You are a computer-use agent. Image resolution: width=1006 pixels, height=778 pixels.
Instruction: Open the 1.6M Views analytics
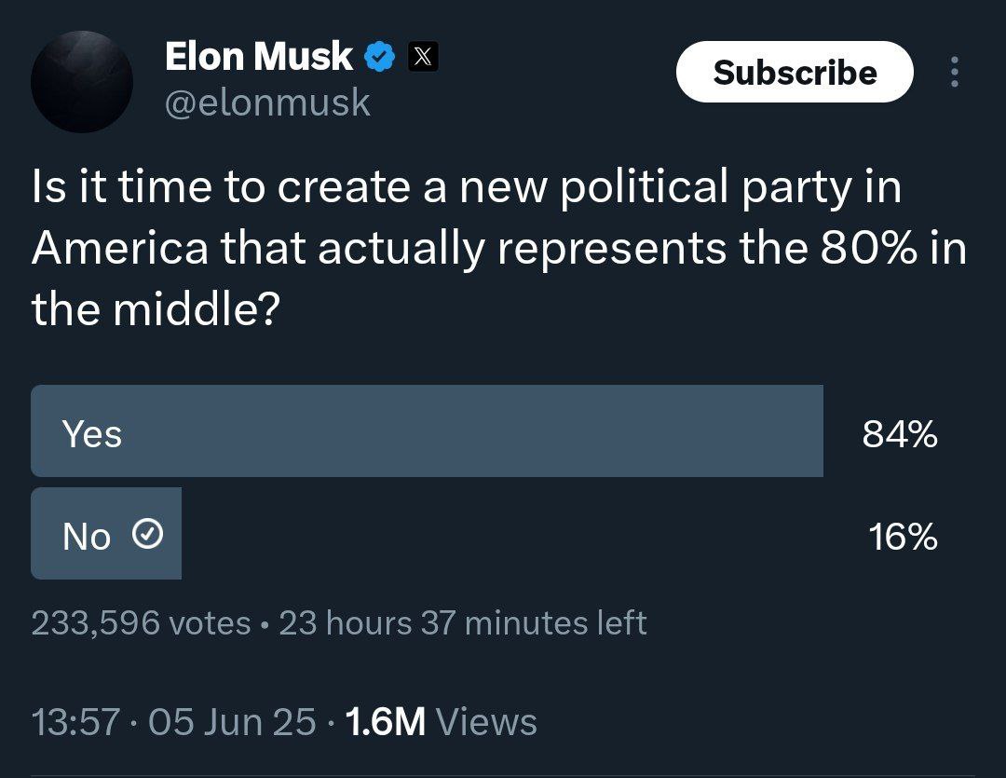point(441,722)
